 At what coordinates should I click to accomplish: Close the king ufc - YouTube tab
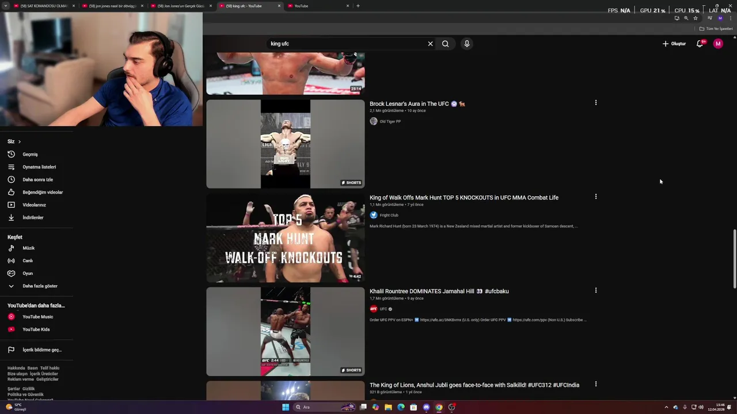(279, 6)
